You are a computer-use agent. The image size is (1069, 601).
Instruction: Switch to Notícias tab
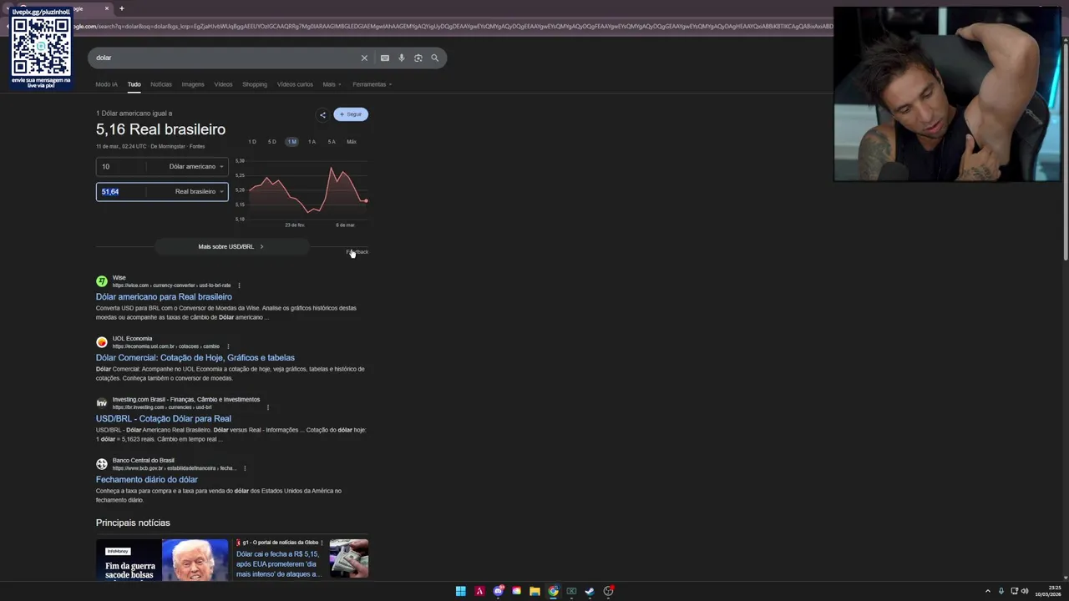(x=161, y=84)
